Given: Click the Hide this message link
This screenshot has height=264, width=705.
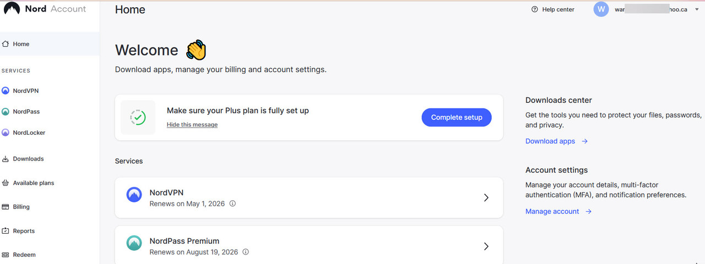Looking at the screenshot, I should 192,125.
